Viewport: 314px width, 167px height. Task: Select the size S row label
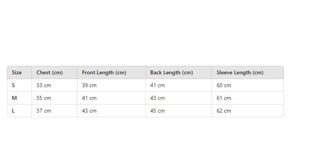coord(19,85)
